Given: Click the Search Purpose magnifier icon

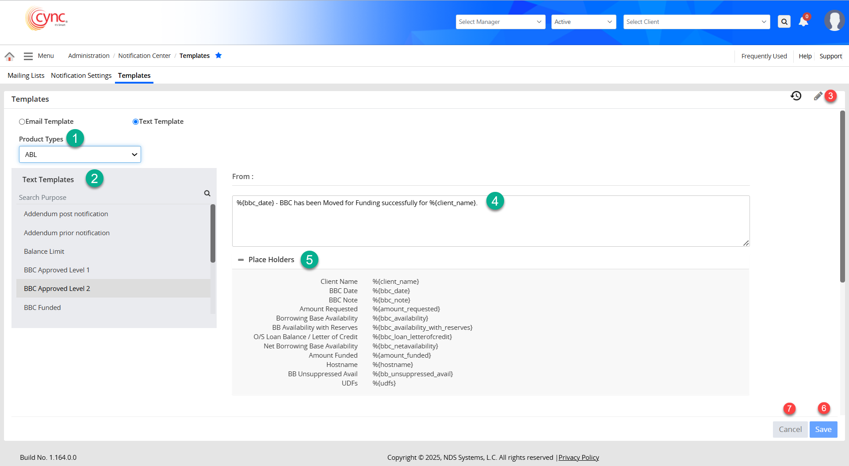Looking at the screenshot, I should pos(207,193).
